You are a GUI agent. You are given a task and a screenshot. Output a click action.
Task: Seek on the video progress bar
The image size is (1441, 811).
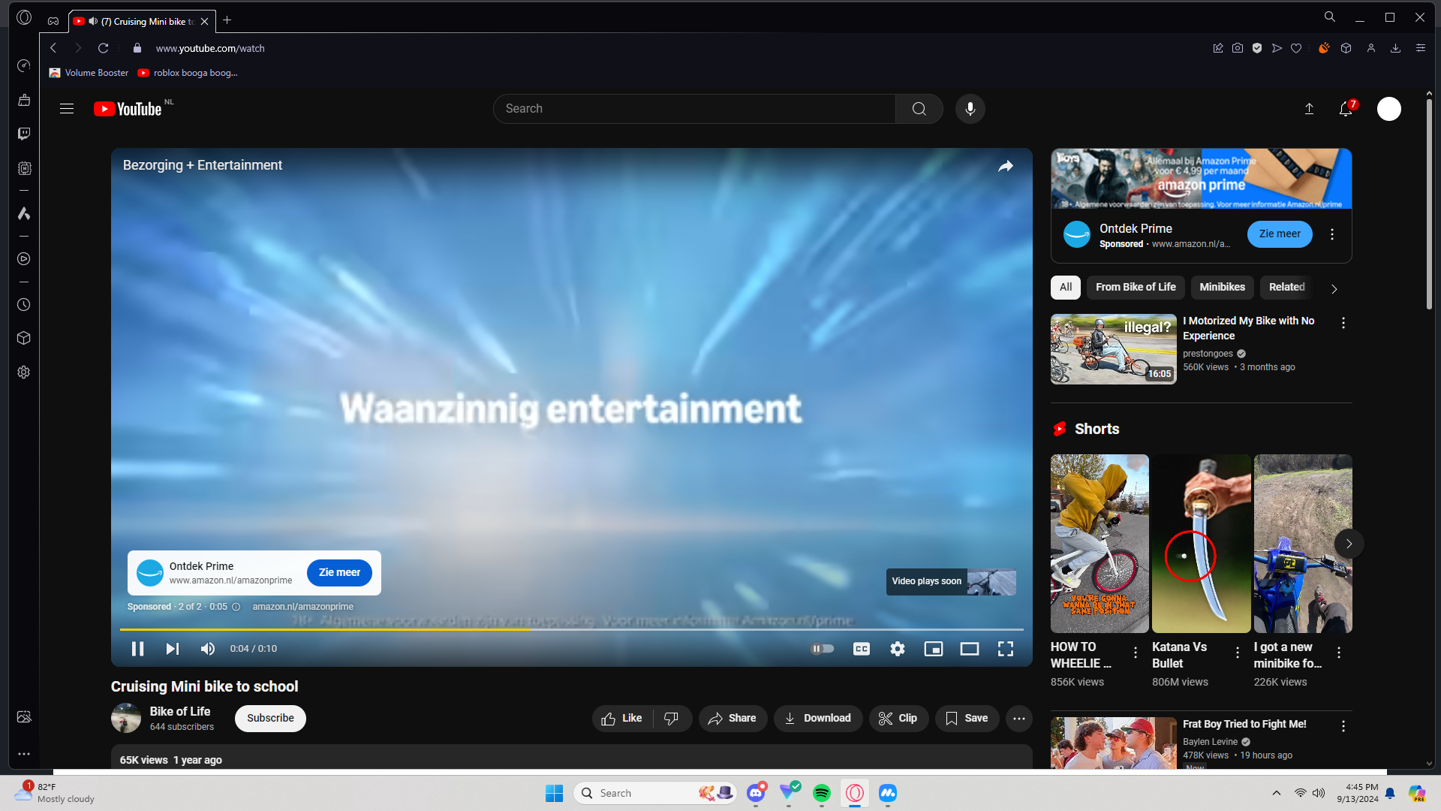[572, 629]
